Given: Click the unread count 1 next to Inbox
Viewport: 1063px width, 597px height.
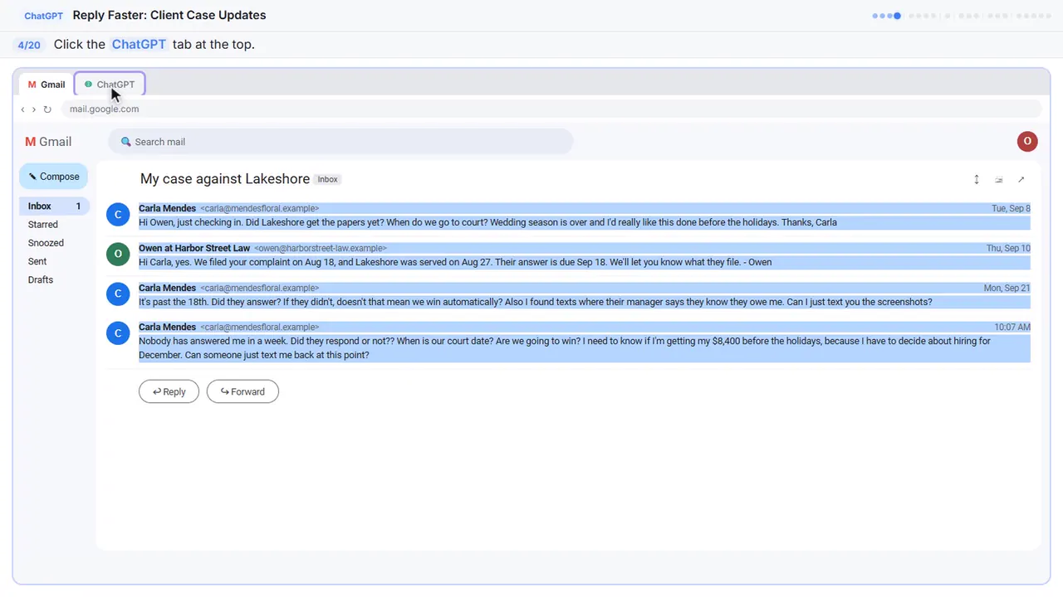Looking at the screenshot, I should click(x=79, y=206).
